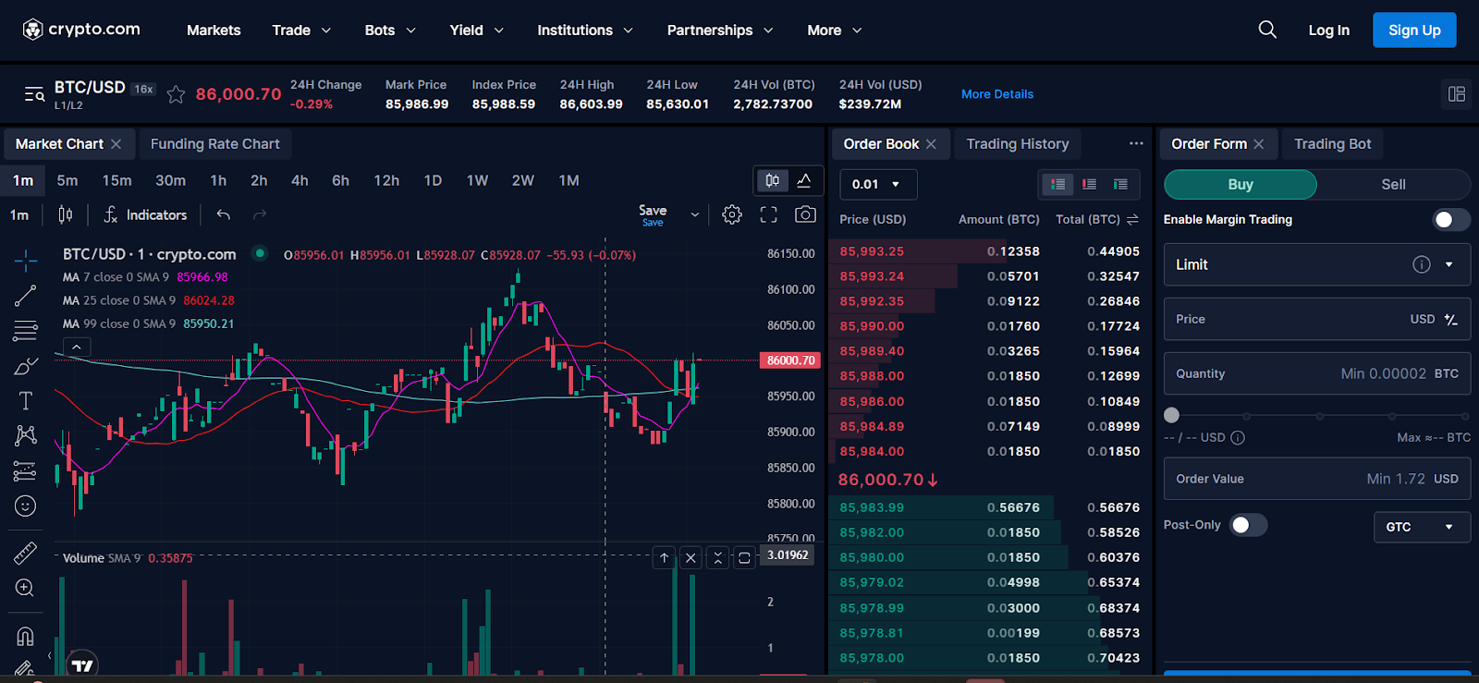1479x683 pixels.
Task: Open the emoji icons tool
Action: click(x=26, y=506)
